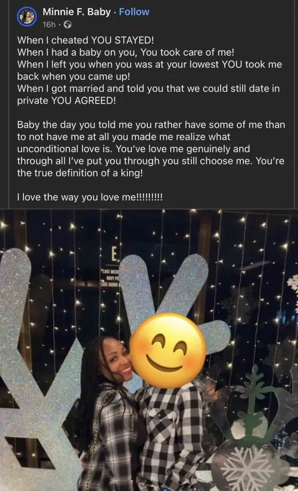298x491 pixels.
Task: Open the attached couple photo
Action: [x=149, y=350]
